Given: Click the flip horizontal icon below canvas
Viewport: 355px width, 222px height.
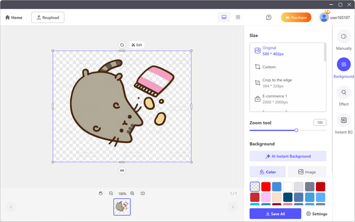Looking at the screenshot, I should (122, 170).
